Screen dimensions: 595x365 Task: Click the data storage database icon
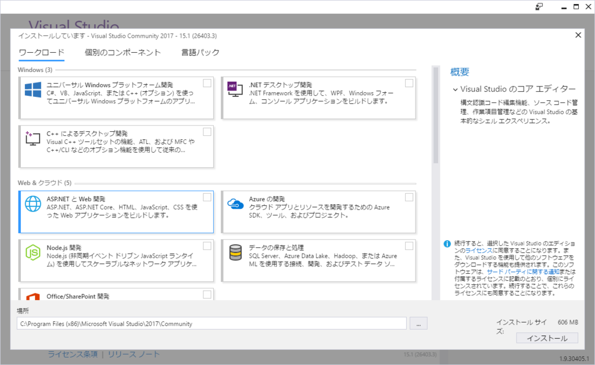(x=235, y=252)
